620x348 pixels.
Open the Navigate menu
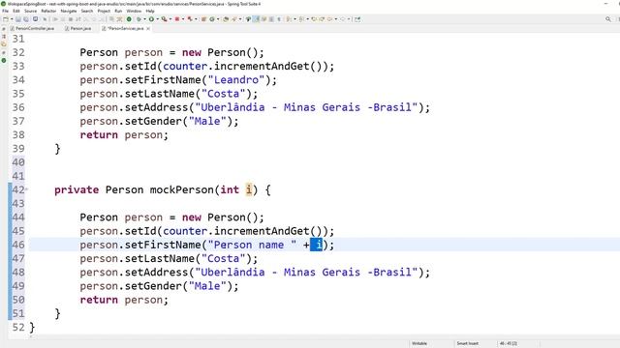pos(69,11)
